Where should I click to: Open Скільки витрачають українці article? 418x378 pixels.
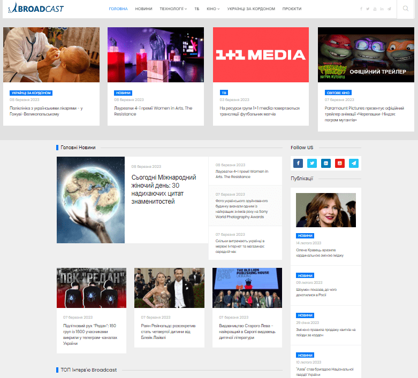click(x=240, y=246)
